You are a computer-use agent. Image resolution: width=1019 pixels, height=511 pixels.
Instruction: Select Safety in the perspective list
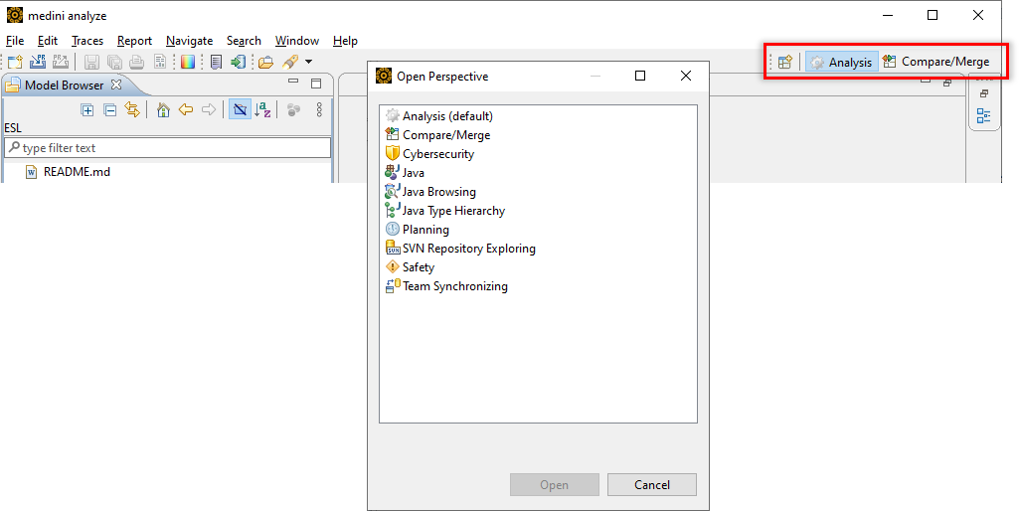[410, 266]
